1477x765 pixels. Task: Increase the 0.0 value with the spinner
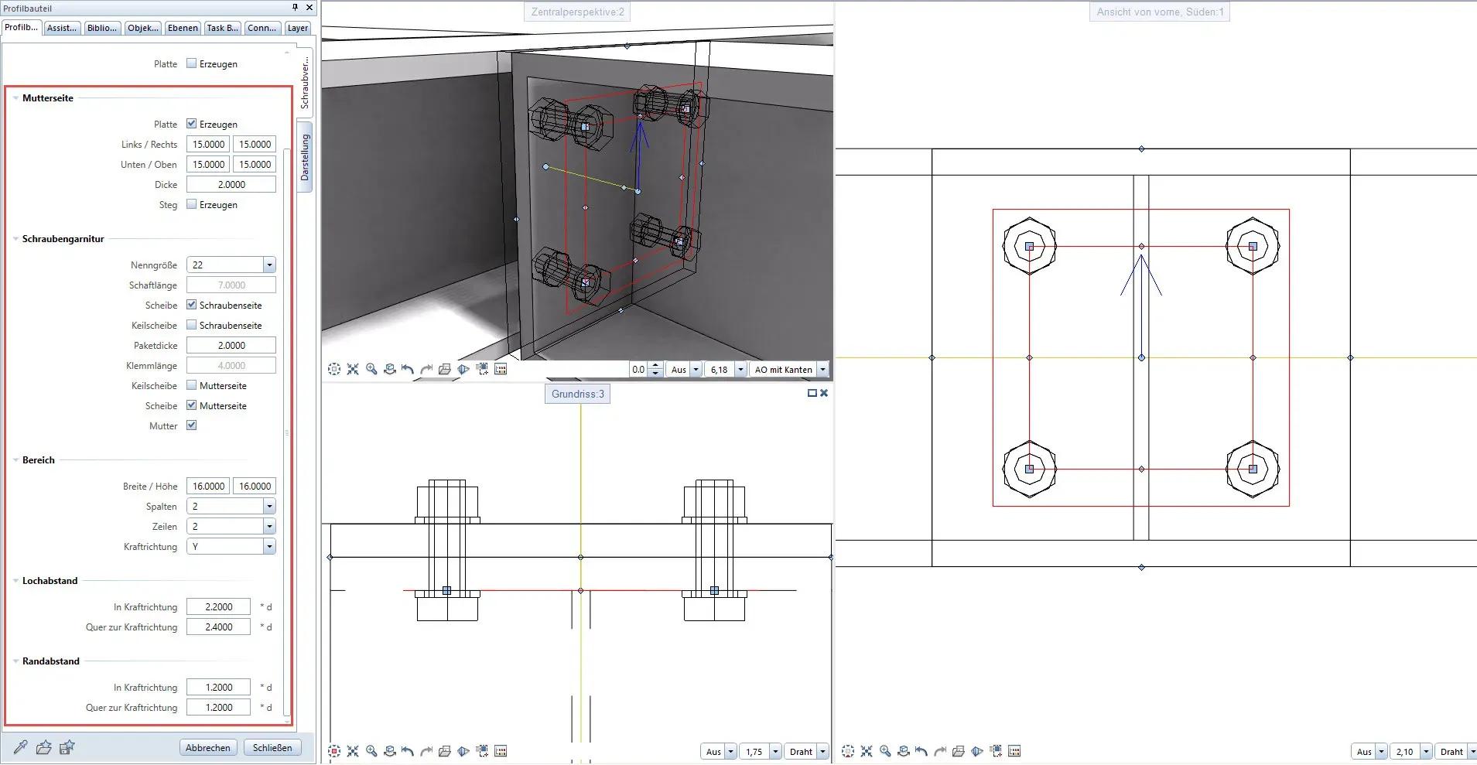[655, 366]
